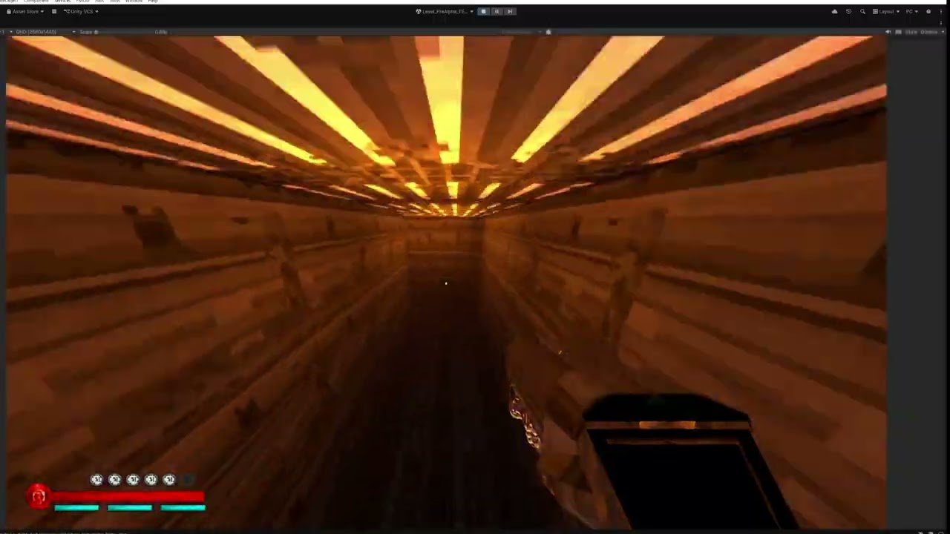Open the Layout dropdown
Screen dimensions: 950x534
tap(886, 11)
